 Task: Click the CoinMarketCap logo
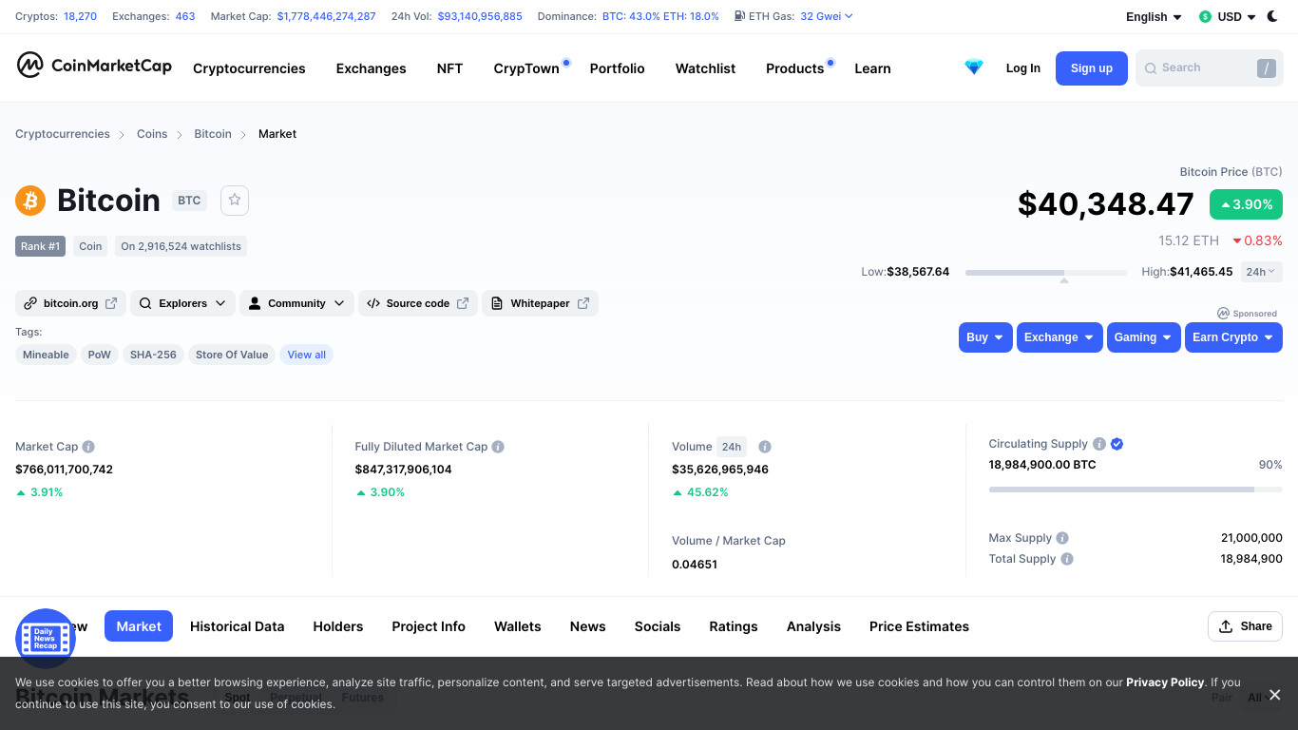tap(94, 66)
